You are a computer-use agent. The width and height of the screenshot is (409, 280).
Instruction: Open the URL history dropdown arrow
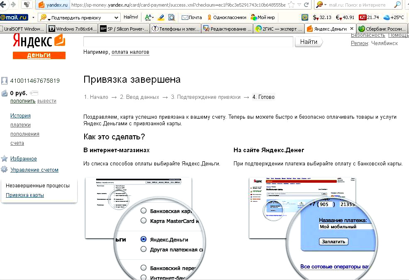[299, 5]
